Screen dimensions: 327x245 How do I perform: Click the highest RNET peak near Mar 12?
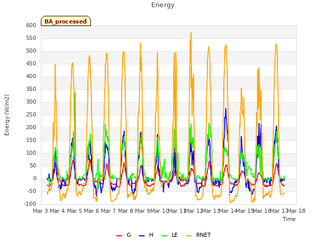tap(191, 33)
